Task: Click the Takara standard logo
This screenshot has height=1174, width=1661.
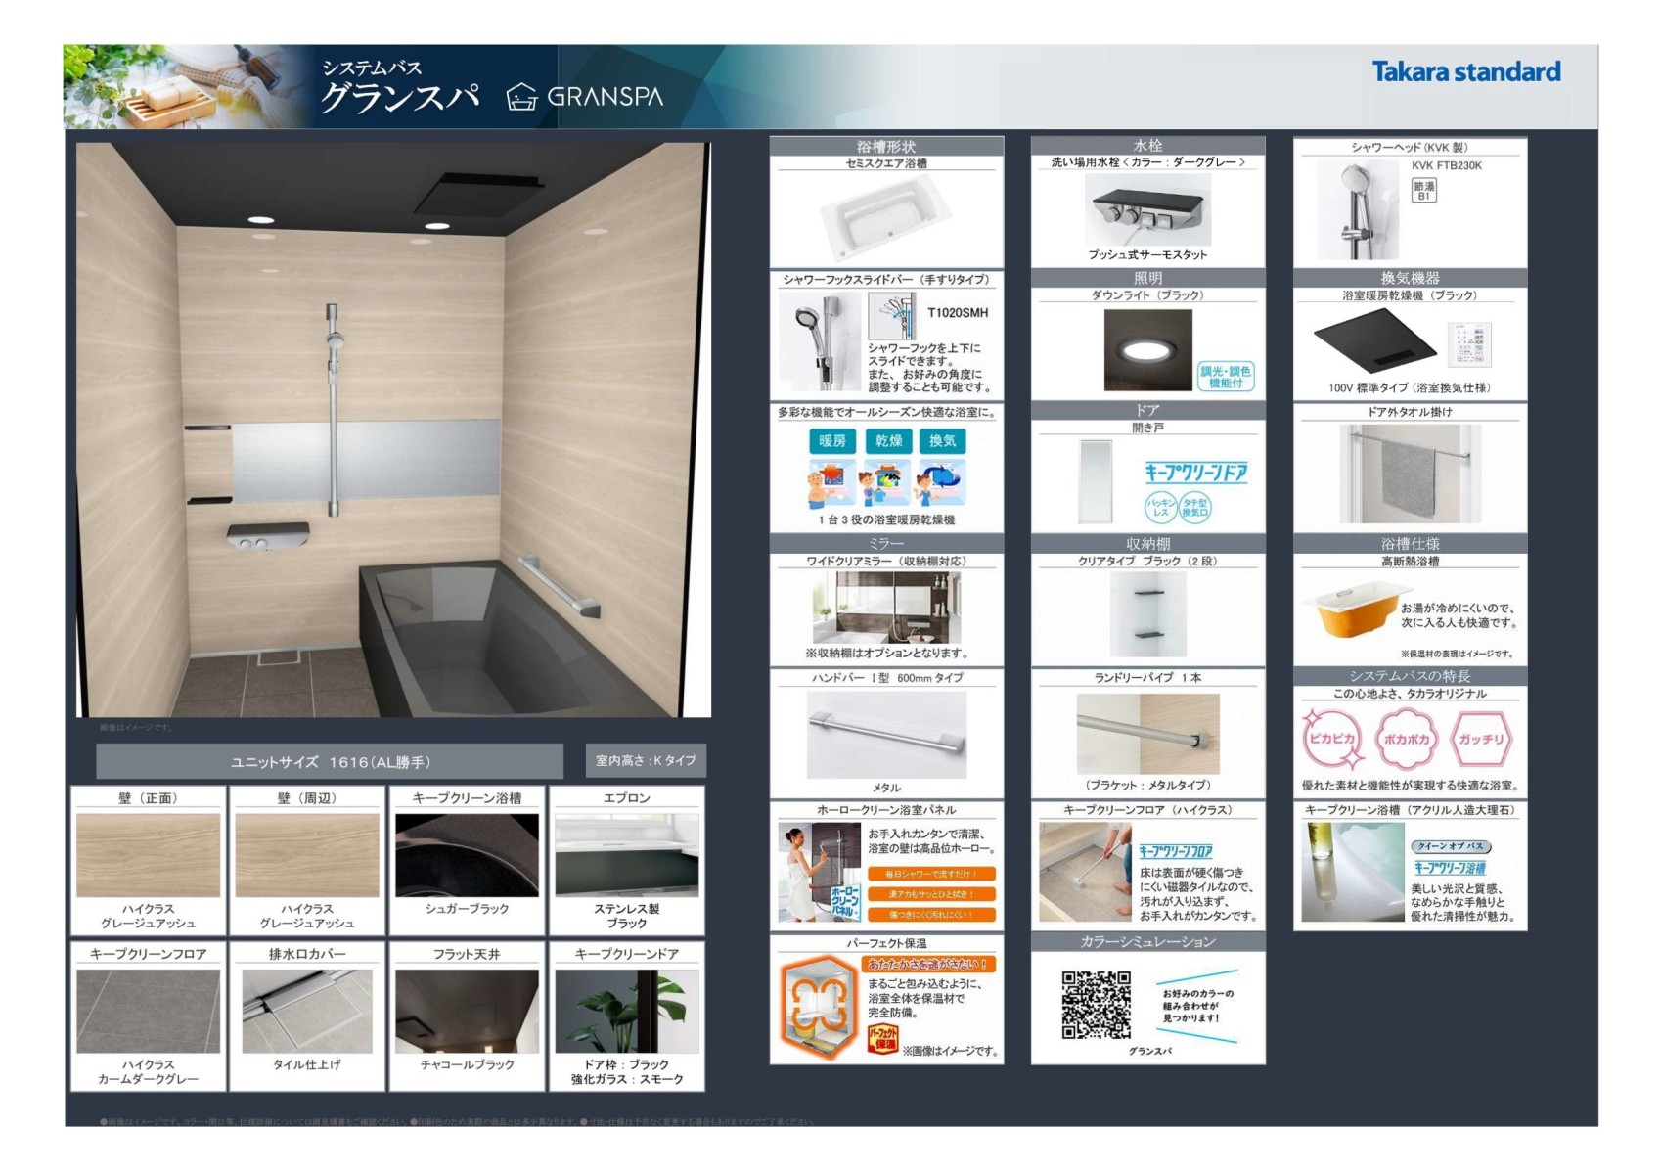Action: (1465, 71)
